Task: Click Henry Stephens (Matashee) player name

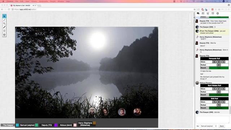Action: 85,124
